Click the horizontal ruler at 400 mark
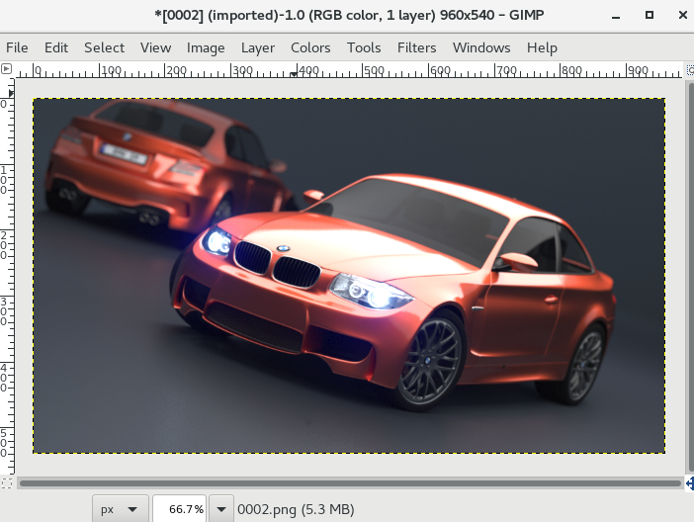 pyautogui.click(x=298, y=71)
